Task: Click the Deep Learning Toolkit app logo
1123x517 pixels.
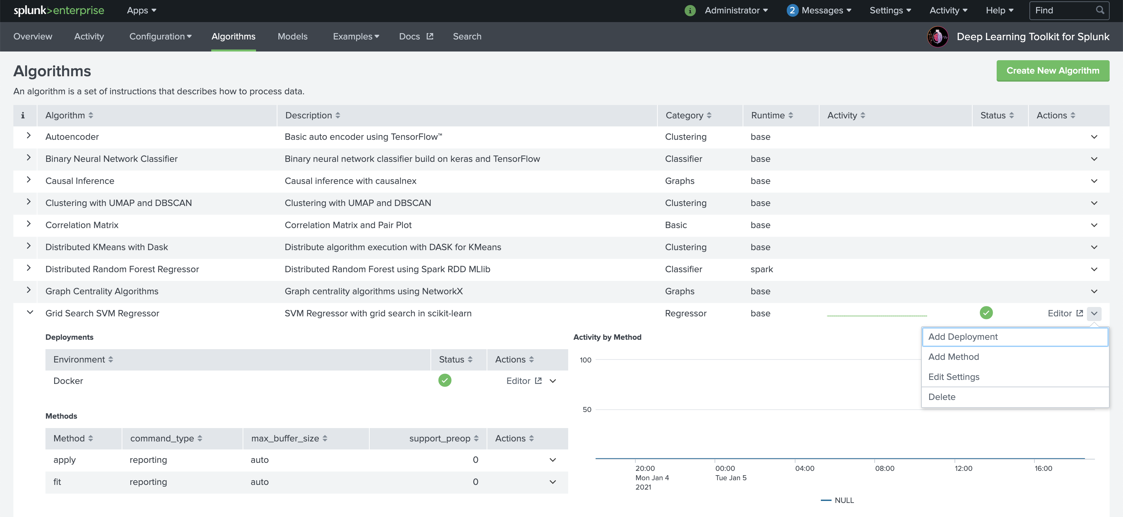Action: point(937,37)
